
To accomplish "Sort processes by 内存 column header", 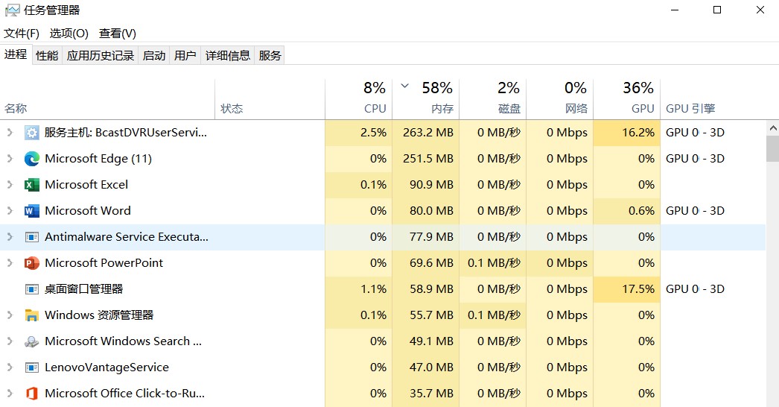I will pos(426,99).
